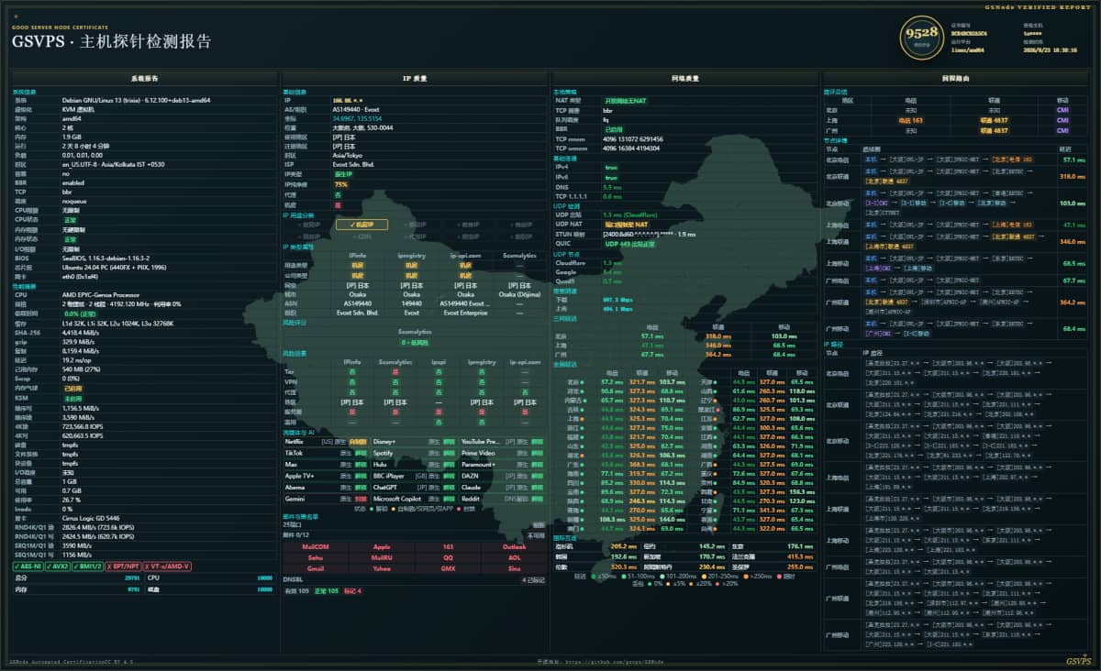Viewport: 1101px width, 671px height.
Task: Click the 4096 131072 6291456 TCP rmem value
Action: [x=633, y=137]
